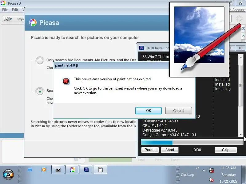Viewport: 246px width, 184px height.
Task: Click '33 Win 7 Themes' entry in installer list
Action: point(156,57)
